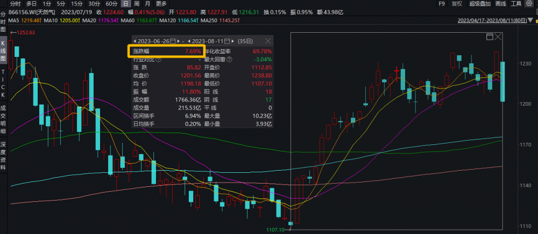Click help icon beside 行业对比
The height and width of the screenshot is (234, 538).
click(158, 60)
